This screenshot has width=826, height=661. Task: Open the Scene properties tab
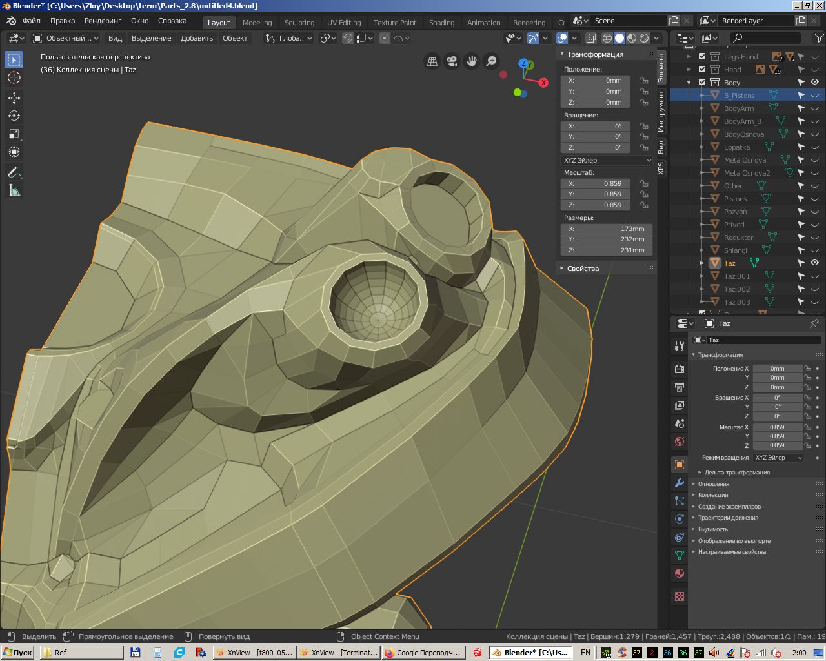point(679,423)
